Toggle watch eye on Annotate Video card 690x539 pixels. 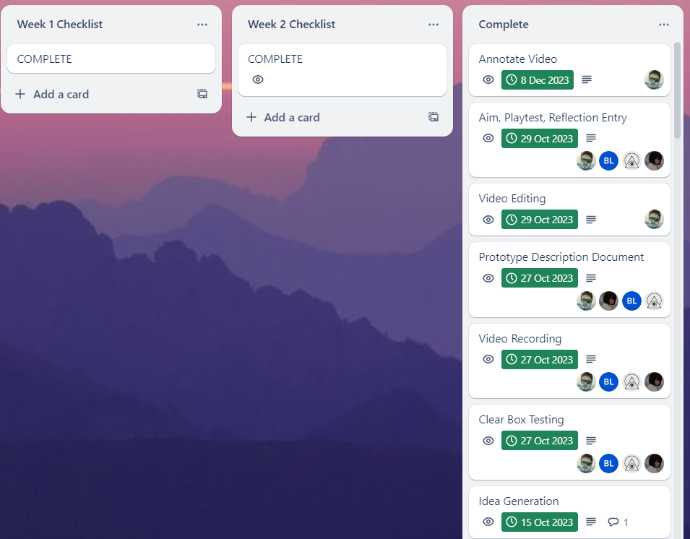488,79
